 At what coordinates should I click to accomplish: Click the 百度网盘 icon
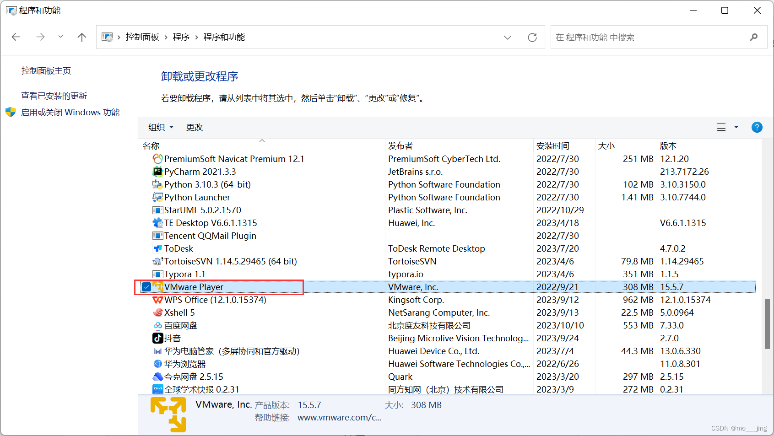(157, 325)
